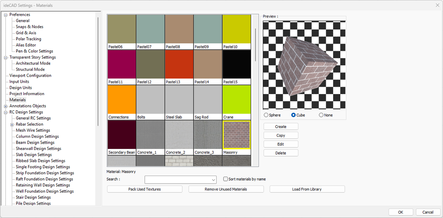Viewport: 443px width, 218px height.
Task: Select the orange Connections material swatch
Action: coord(122,100)
